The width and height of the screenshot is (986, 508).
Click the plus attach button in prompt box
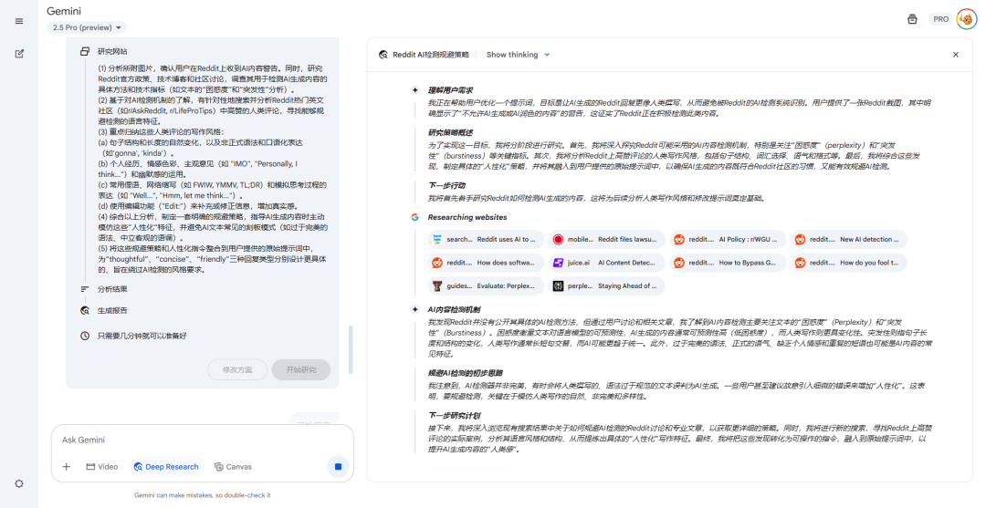pyautogui.click(x=66, y=467)
